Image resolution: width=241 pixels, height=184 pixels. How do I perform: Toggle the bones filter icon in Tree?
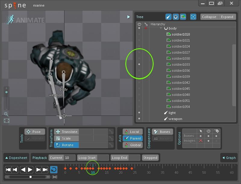pos(169,17)
